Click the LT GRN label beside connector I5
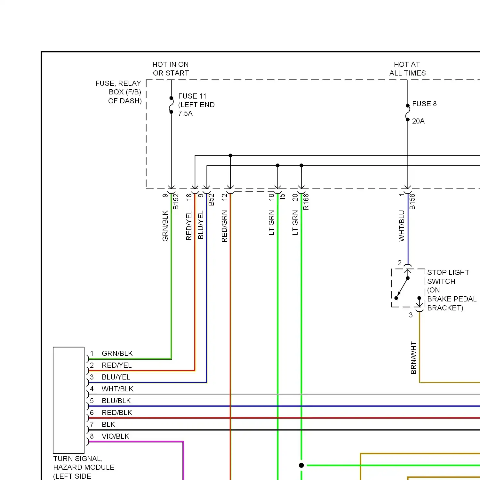 [x=271, y=223]
